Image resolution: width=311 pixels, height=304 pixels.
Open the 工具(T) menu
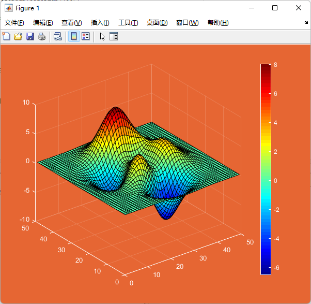[x=128, y=23]
